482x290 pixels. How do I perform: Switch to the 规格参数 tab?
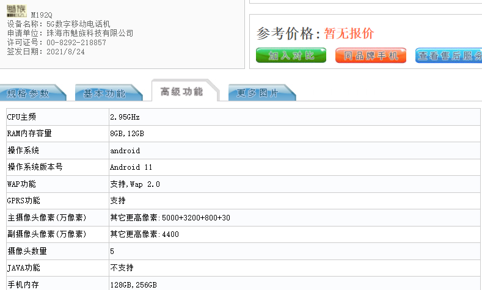click(x=29, y=93)
